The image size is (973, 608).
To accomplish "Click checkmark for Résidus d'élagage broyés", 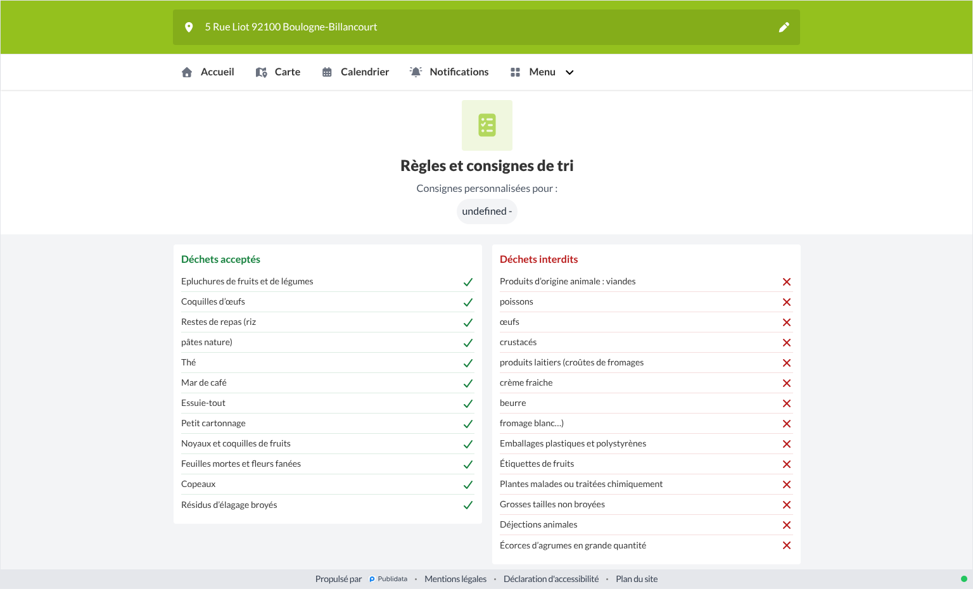I will coord(468,505).
